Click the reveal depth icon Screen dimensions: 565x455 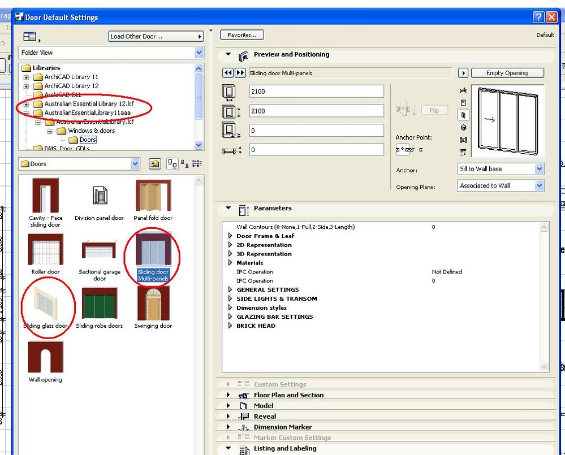click(x=231, y=150)
